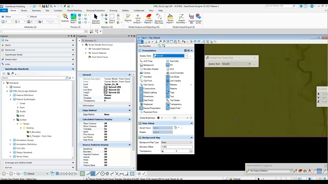Open Dynamic Plan View tool
The height and width of the screenshot is (184, 328).
point(159,19)
